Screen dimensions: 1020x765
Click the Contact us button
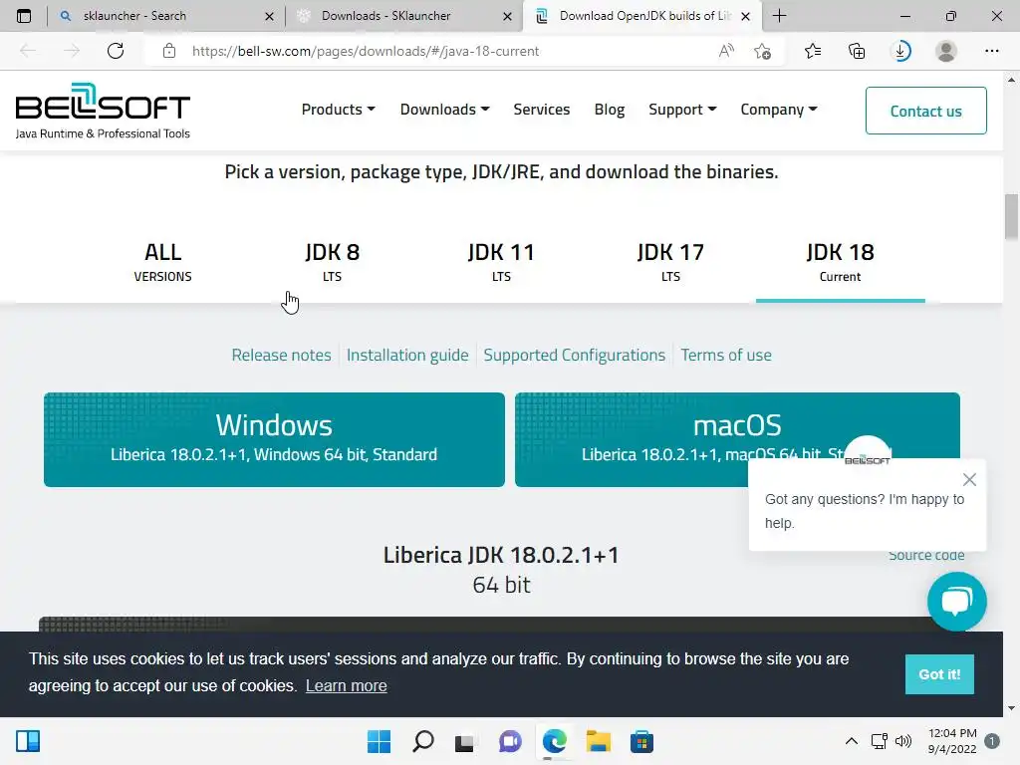coord(925,111)
